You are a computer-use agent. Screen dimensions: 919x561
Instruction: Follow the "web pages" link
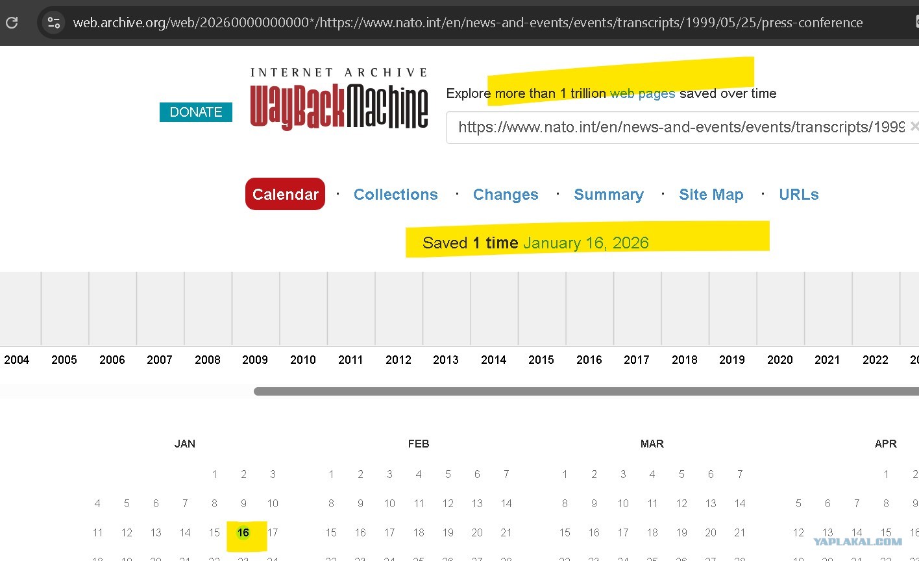tap(643, 93)
